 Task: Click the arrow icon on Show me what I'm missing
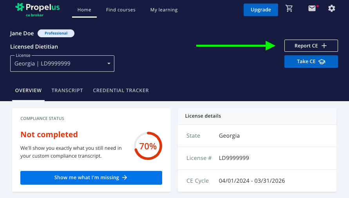click(125, 178)
